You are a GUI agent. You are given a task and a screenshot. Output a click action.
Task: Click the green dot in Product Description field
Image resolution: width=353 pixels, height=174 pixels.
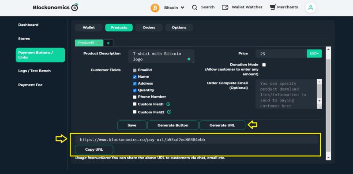pyautogui.click(x=189, y=59)
